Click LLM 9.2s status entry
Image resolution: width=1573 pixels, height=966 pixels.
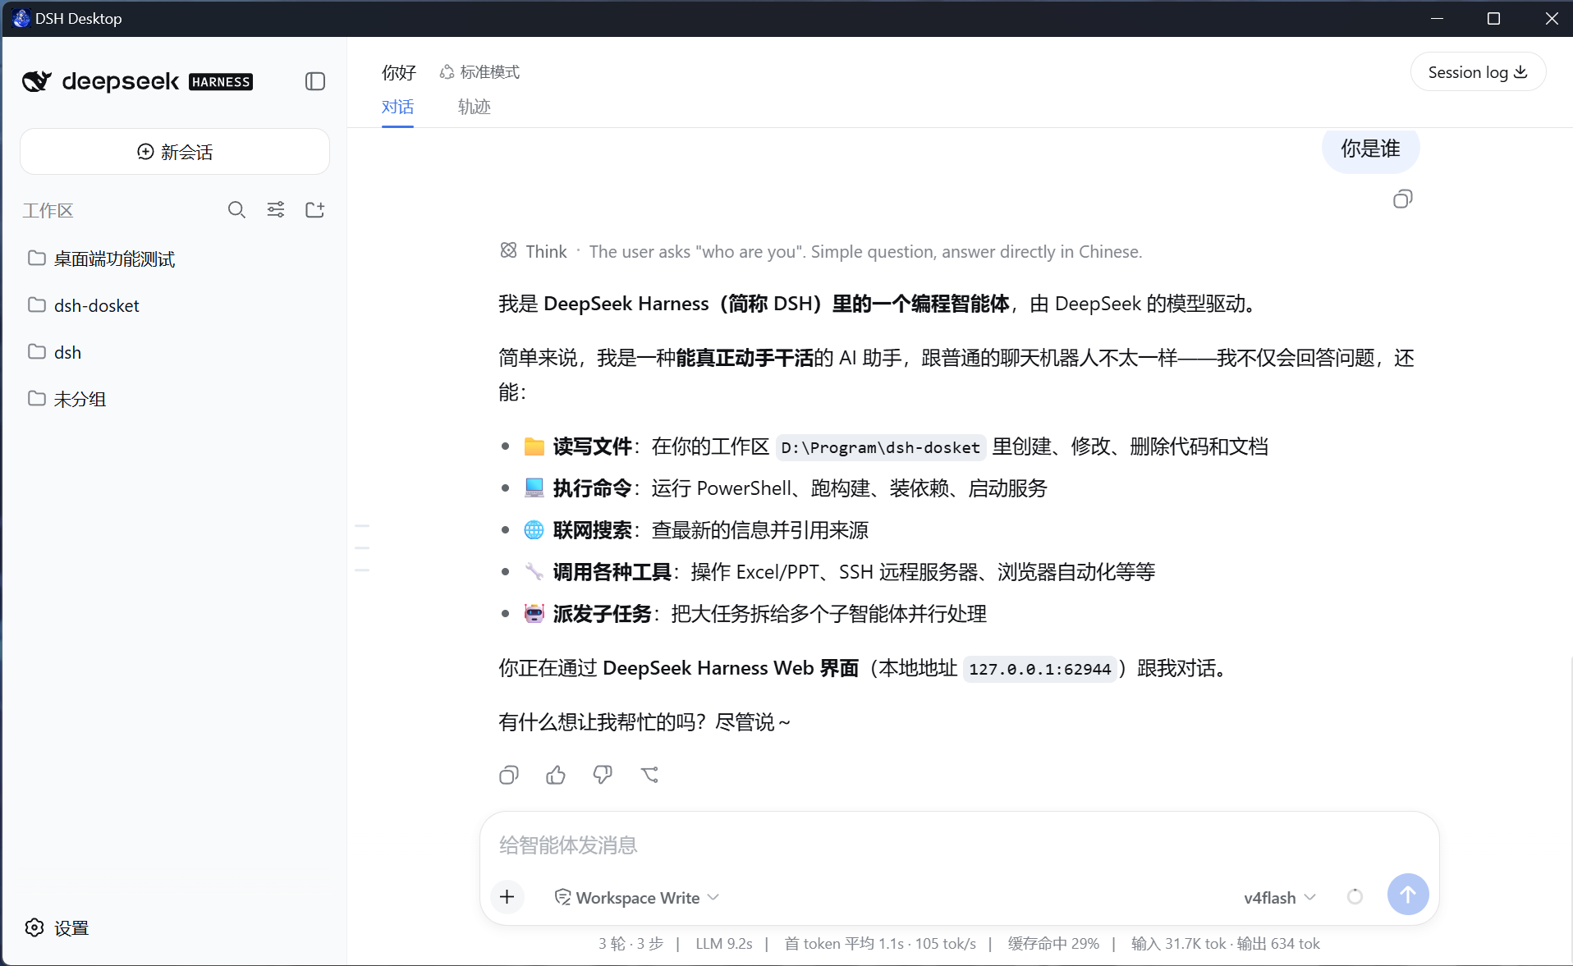[724, 944]
